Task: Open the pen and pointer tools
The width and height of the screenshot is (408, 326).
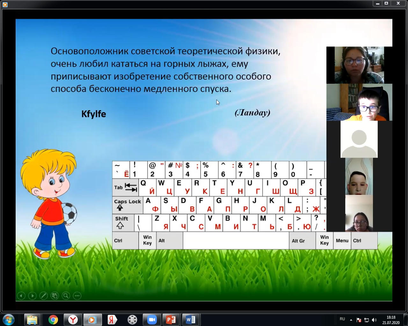Action: 43,296
